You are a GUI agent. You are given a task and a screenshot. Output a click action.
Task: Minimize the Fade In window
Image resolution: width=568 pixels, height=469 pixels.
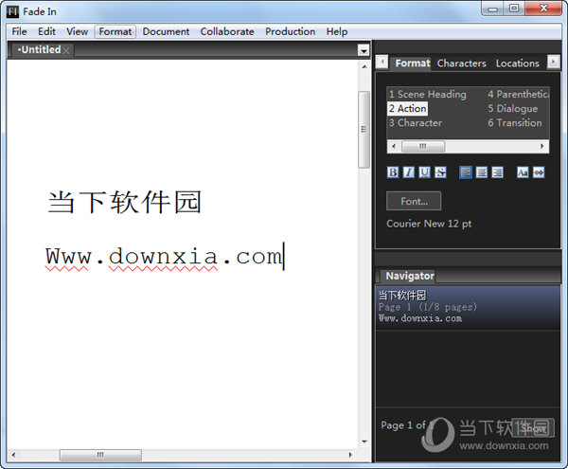(492, 9)
